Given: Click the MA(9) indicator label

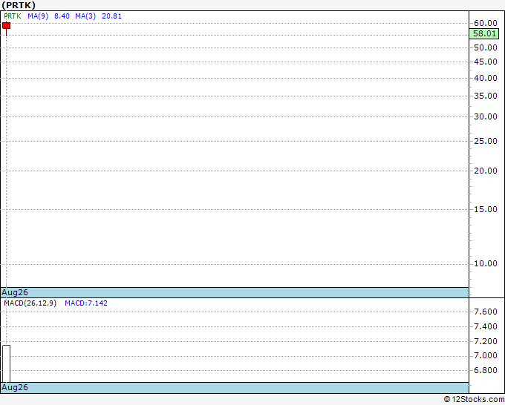Looking at the screenshot, I should [38, 16].
